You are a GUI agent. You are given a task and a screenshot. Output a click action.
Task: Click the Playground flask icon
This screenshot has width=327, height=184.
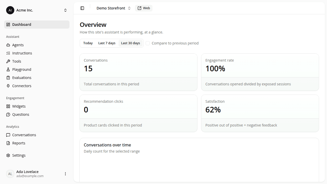8,70
